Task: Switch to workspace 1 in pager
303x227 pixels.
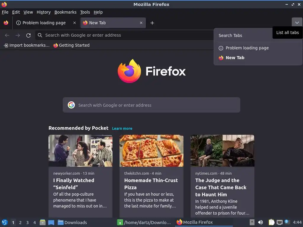Action: [x=13, y=223]
